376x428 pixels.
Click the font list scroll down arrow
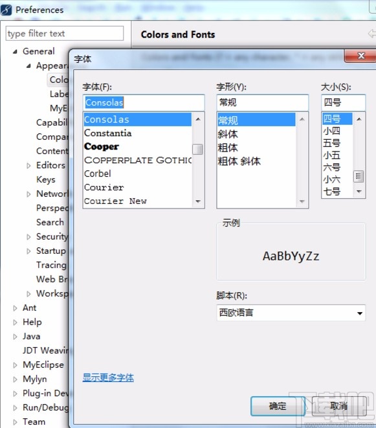click(x=198, y=201)
